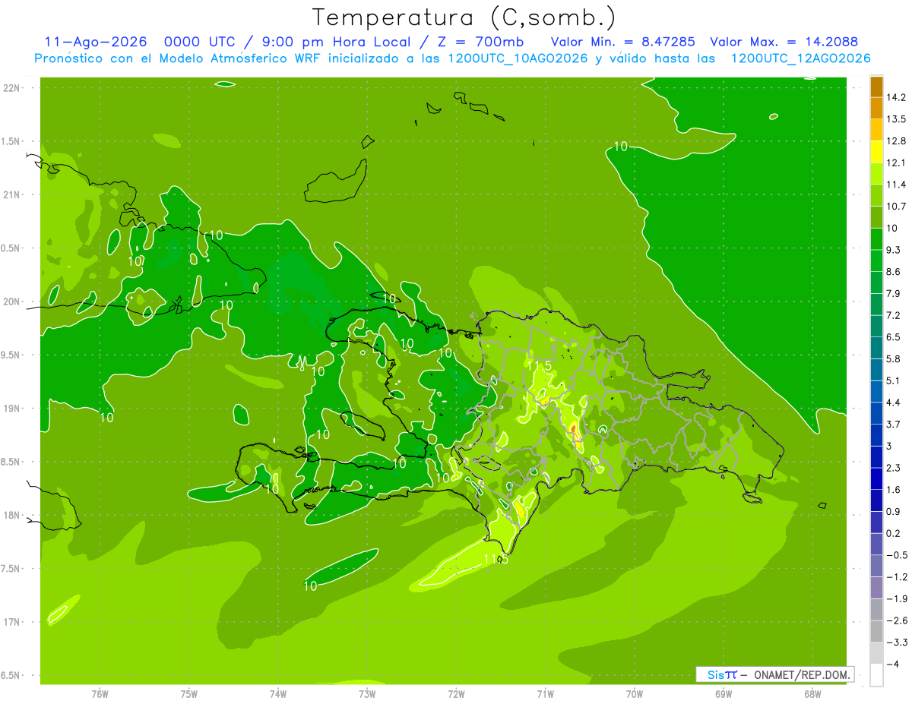
Task: Click the '5.8' legend value
Action: [x=894, y=359]
